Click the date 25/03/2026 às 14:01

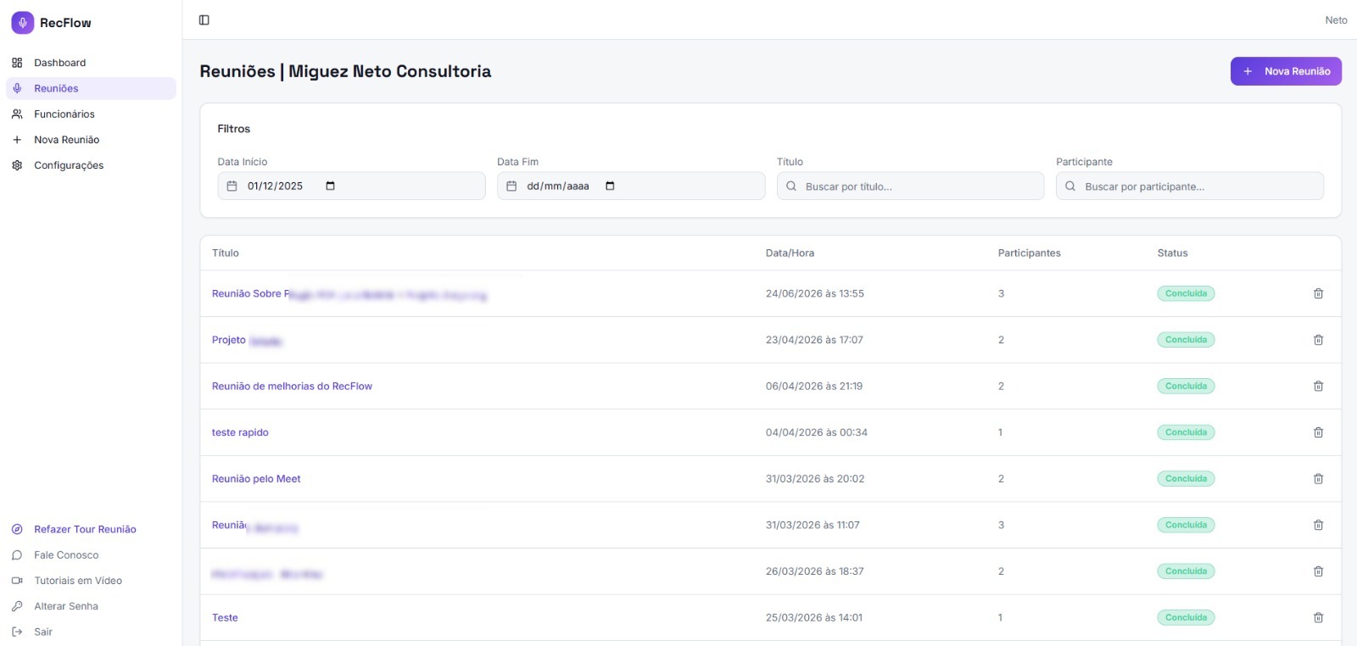click(x=814, y=618)
